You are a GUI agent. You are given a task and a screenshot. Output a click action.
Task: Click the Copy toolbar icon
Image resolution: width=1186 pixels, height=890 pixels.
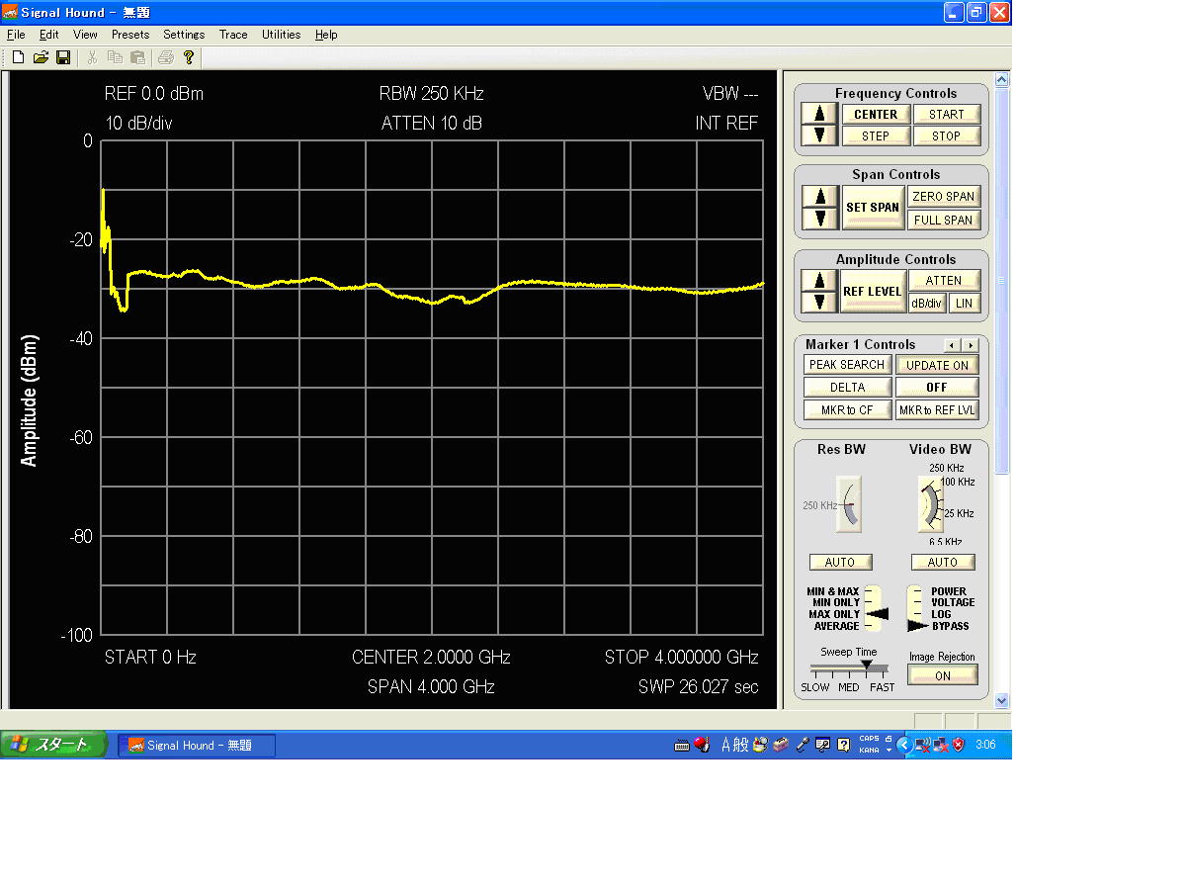pos(115,58)
